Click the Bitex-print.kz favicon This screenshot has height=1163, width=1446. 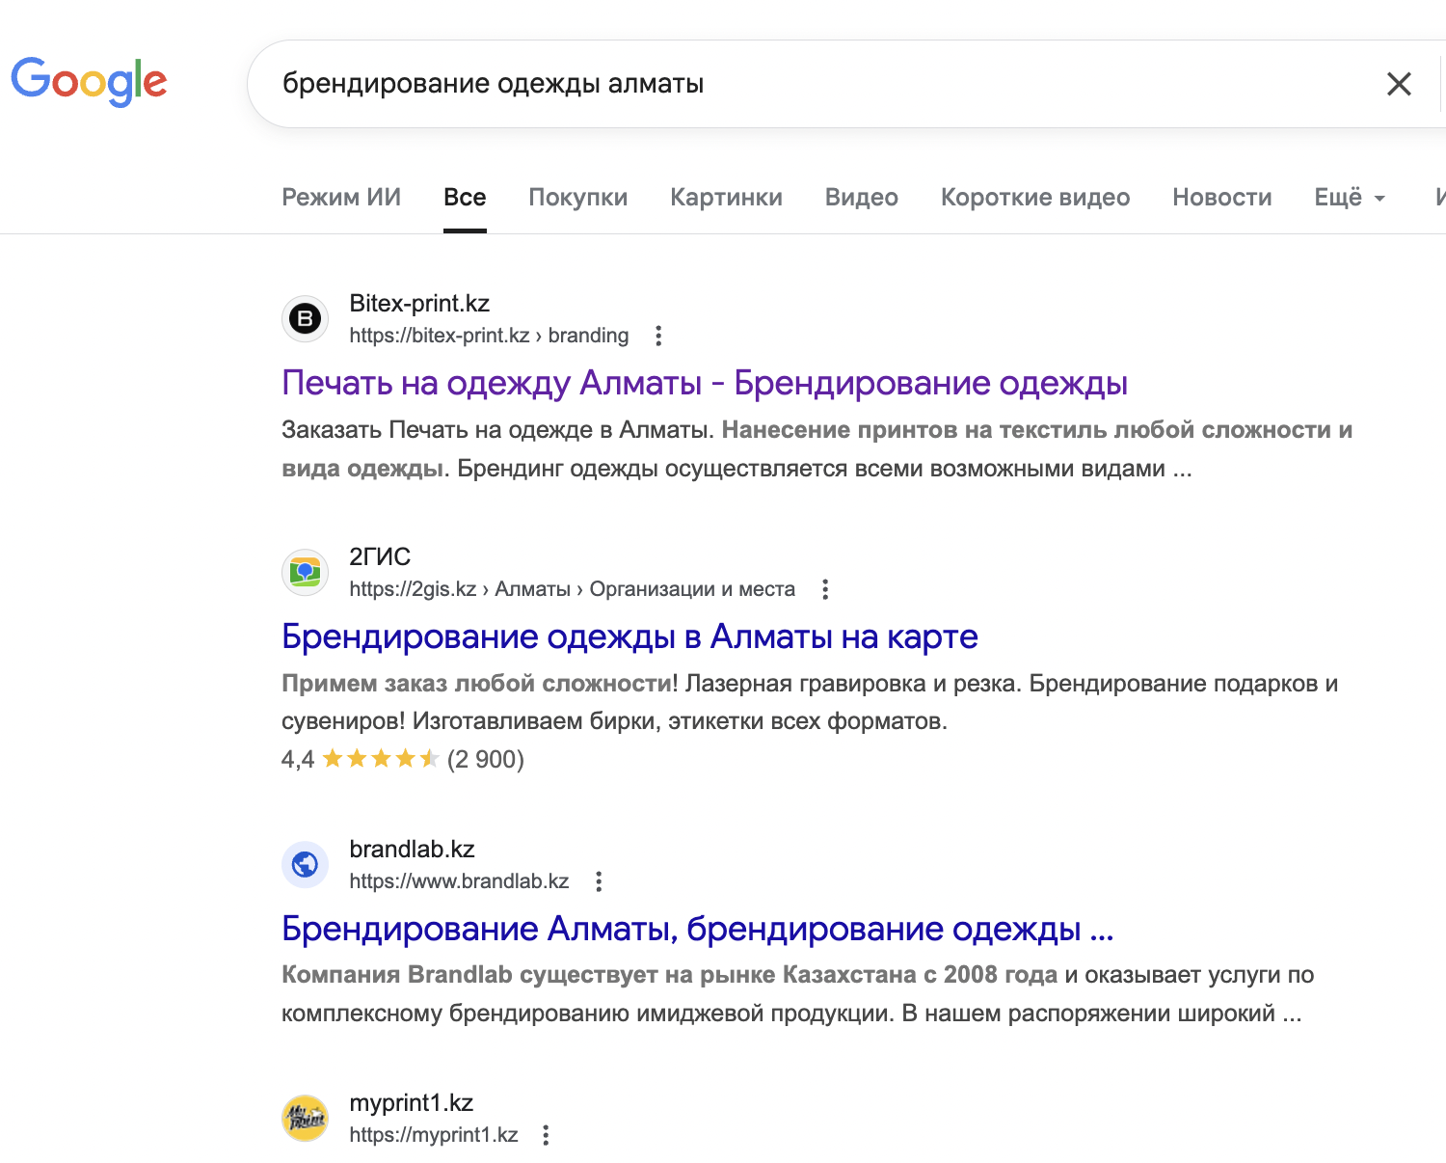tap(306, 318)
